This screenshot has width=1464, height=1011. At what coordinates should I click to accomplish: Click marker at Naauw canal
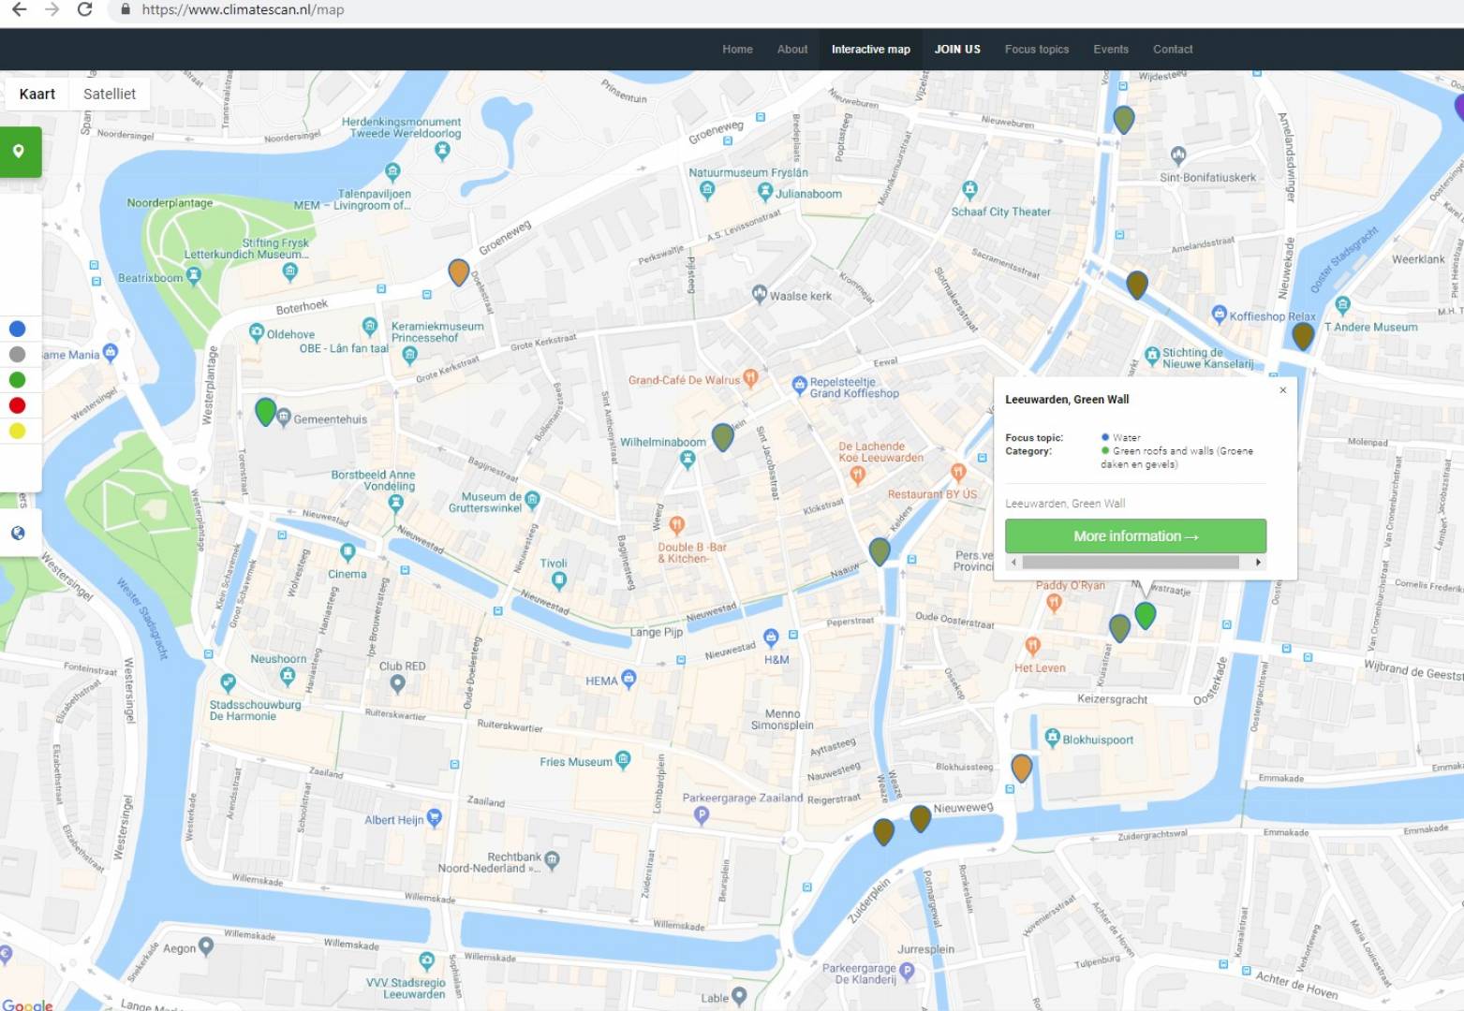[879, 551]
